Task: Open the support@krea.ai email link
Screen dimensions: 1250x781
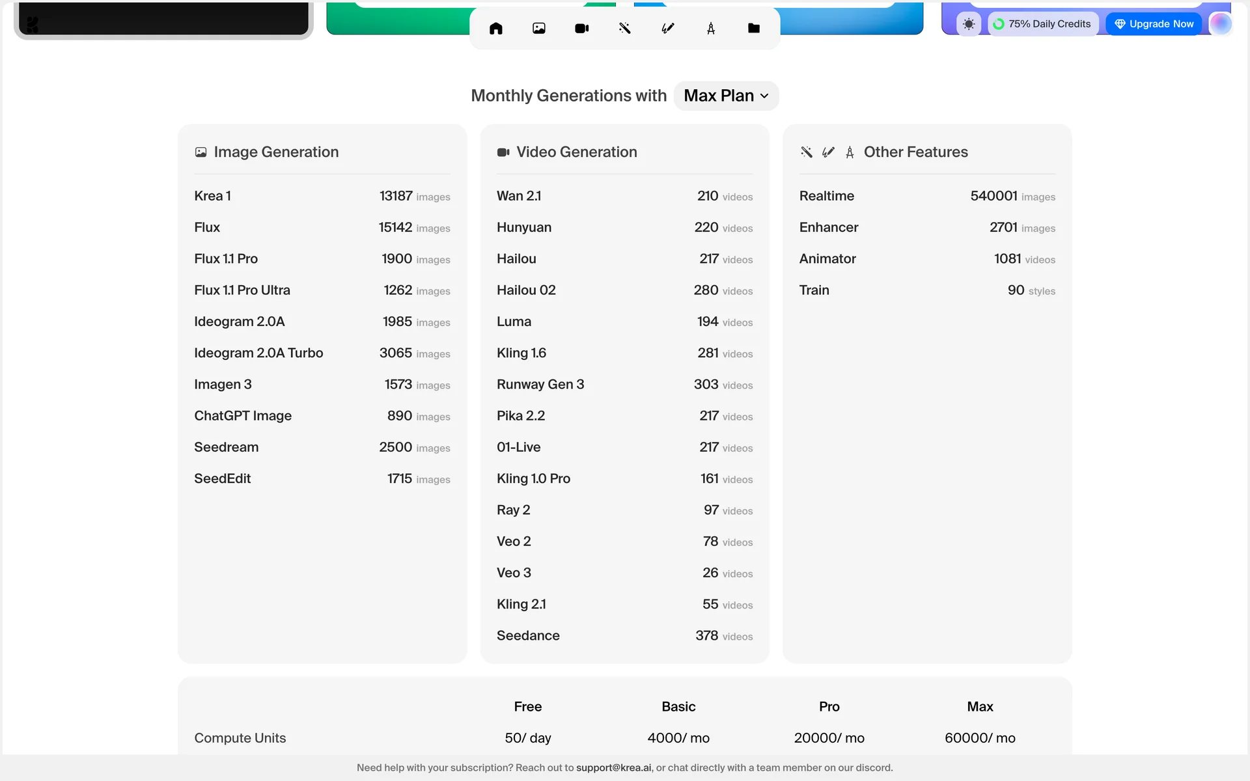Action: coord(613,767)
